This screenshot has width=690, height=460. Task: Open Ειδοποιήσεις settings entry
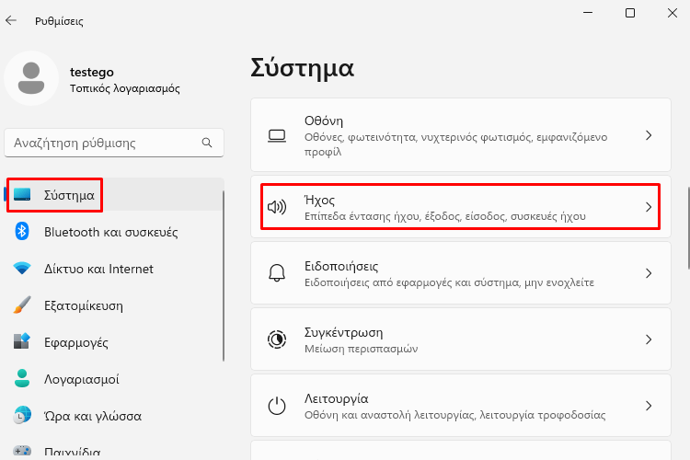click(x=461, y=273)
